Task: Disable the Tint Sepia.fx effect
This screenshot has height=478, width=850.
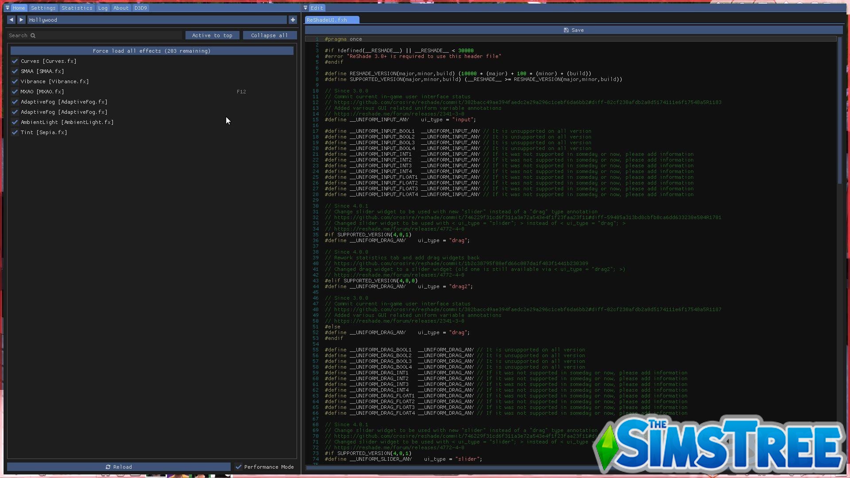Action: tap(15, 132)
